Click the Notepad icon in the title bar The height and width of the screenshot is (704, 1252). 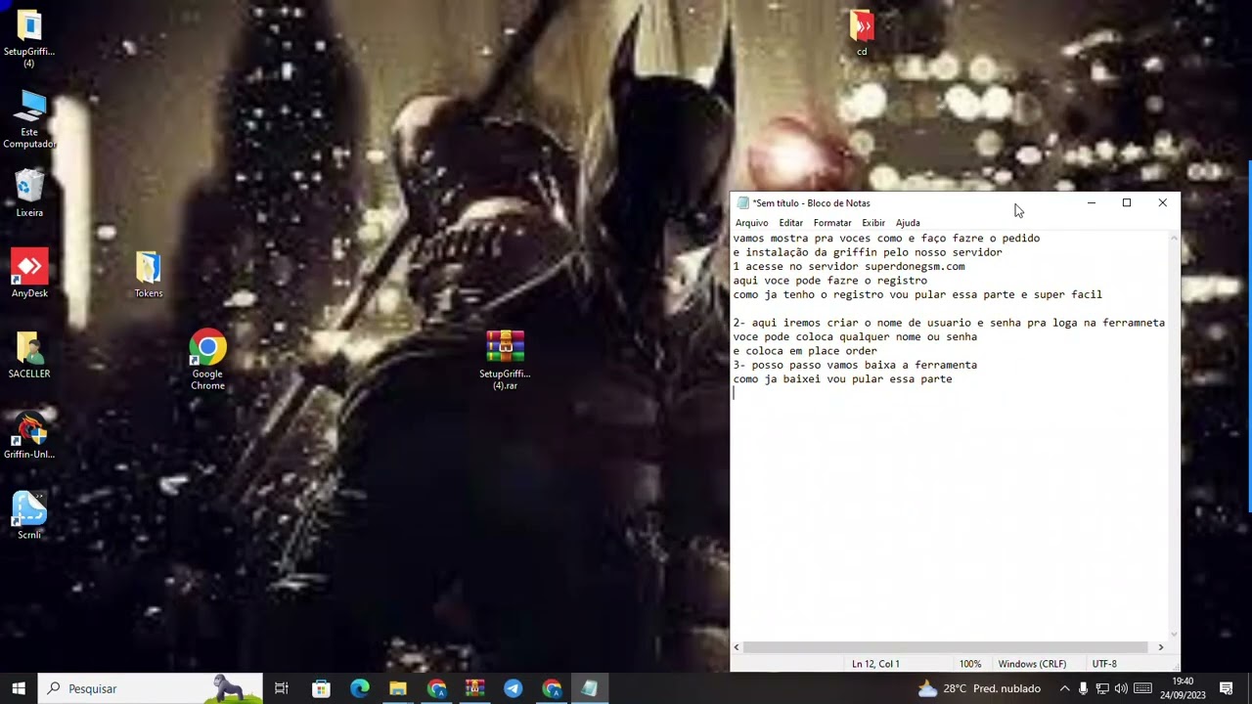(x=742, y=203)
